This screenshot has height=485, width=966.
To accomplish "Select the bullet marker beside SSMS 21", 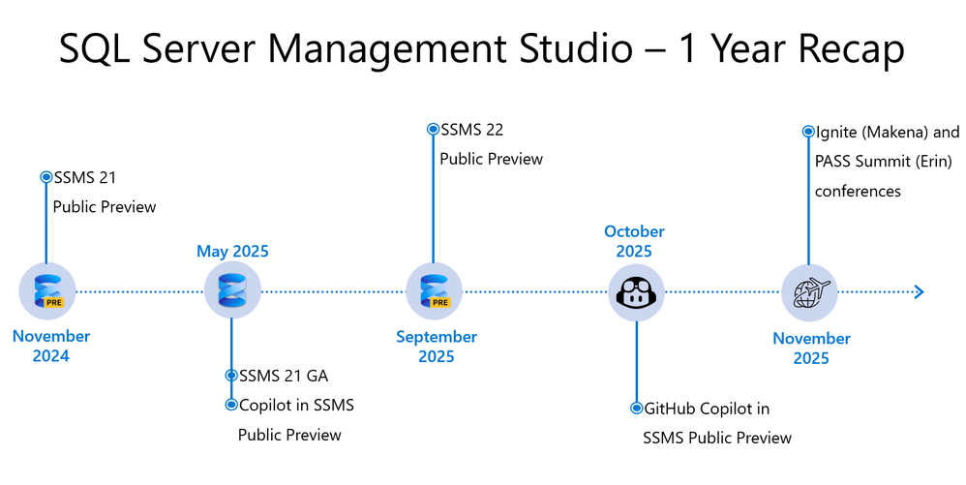I will point(46,177).
